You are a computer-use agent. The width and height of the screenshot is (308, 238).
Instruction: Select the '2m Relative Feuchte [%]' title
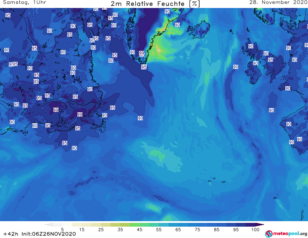click(155, 4)
